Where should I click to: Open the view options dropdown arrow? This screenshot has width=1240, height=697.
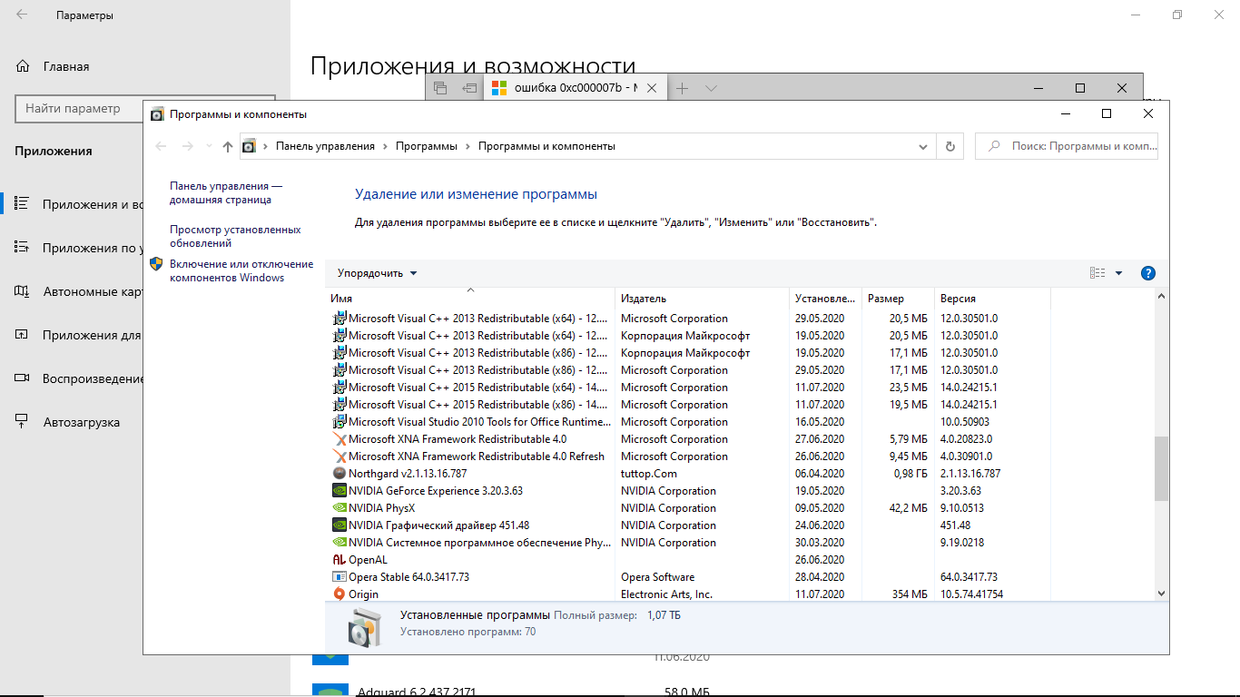coord(1118,273)
